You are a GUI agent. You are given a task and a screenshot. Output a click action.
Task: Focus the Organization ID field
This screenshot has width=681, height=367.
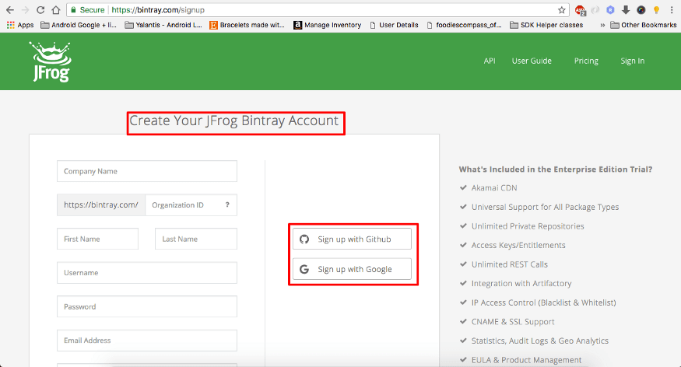191,204
